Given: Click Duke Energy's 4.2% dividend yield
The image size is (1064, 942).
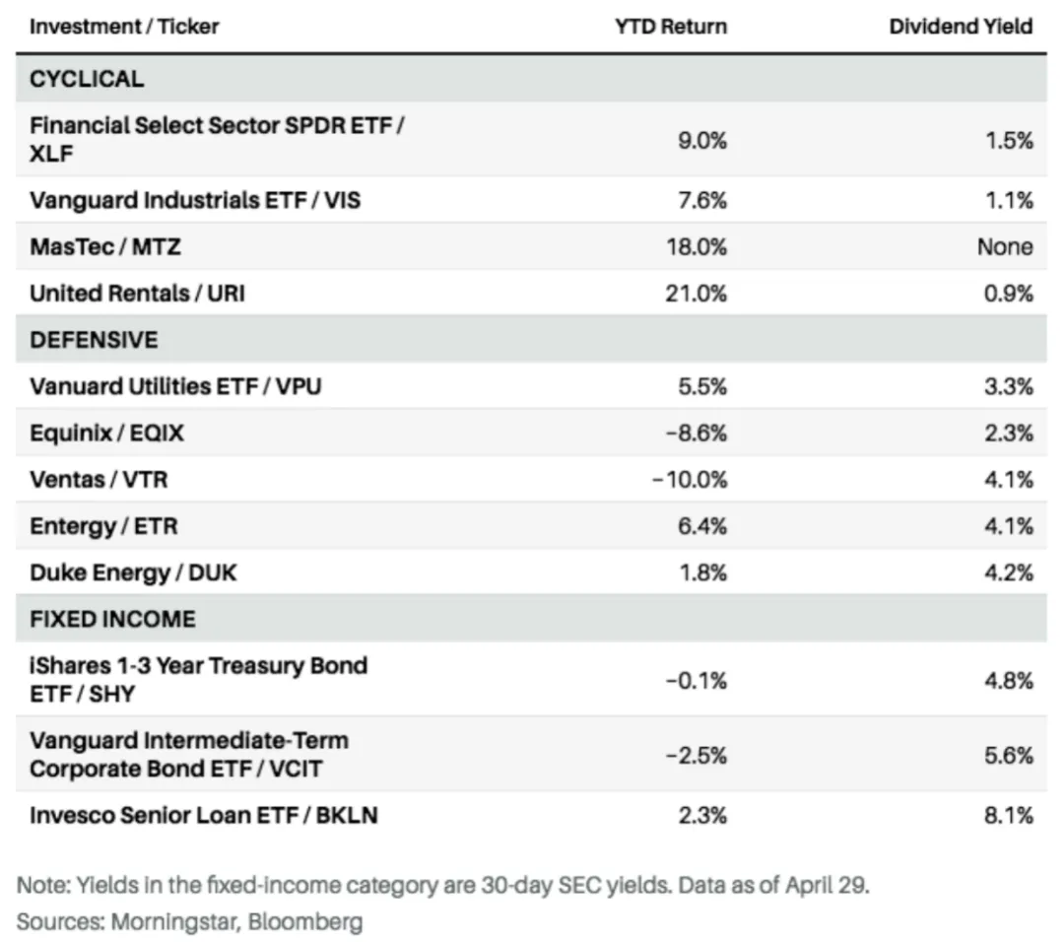Looking at the screenshot, I should tap(1010, 572).
